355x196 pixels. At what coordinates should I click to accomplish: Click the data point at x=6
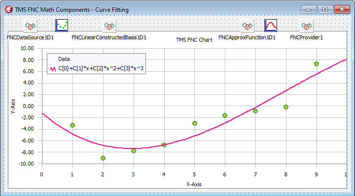(225, 115)
